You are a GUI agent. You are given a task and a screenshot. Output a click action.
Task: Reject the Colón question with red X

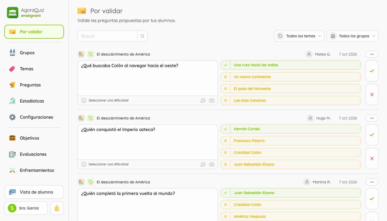pos(372,95)
